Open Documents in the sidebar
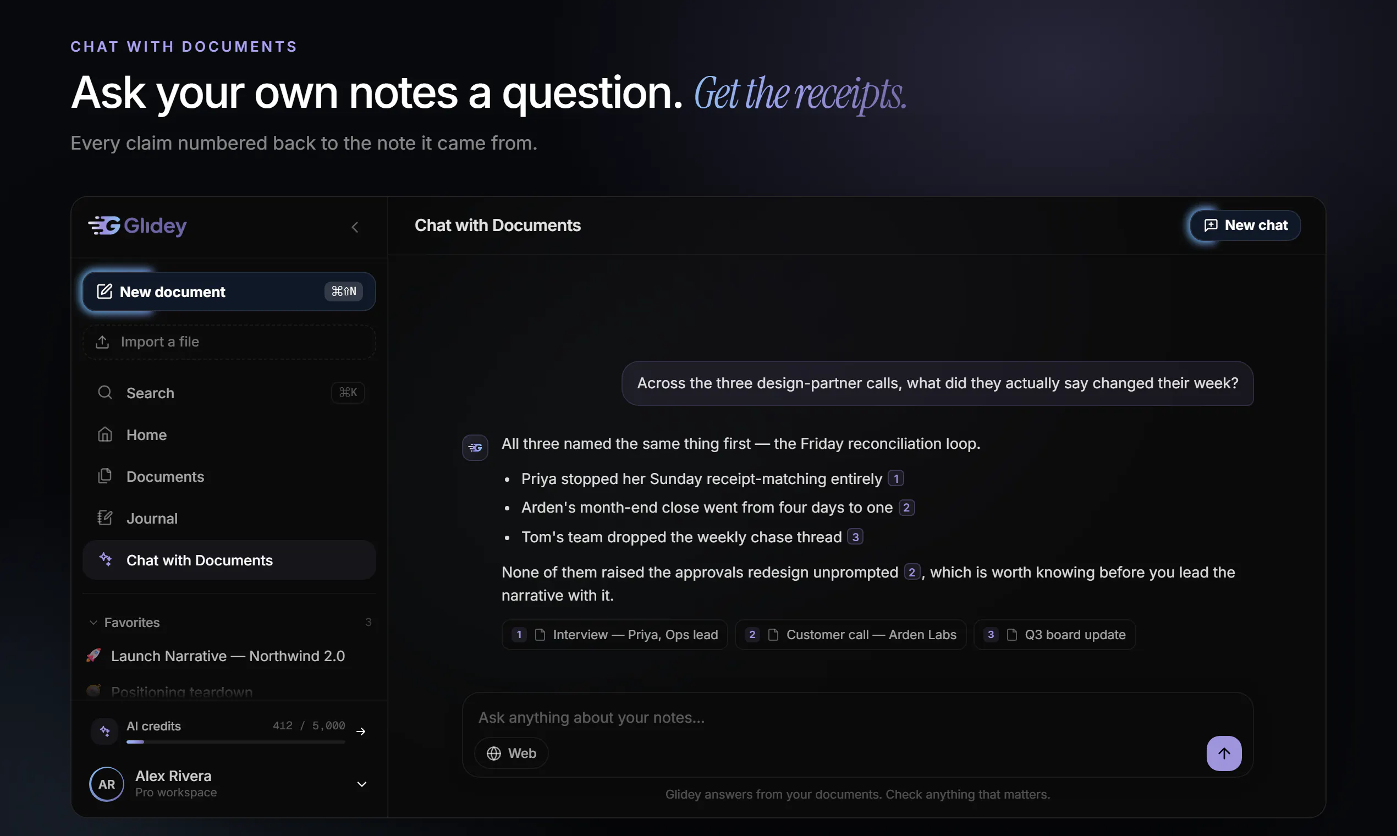The width and height of the screenshot is (1397, 836). coord(229,477)
